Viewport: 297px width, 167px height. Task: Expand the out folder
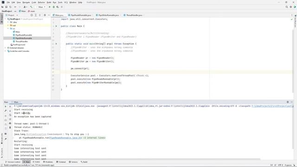pos(8,26)
